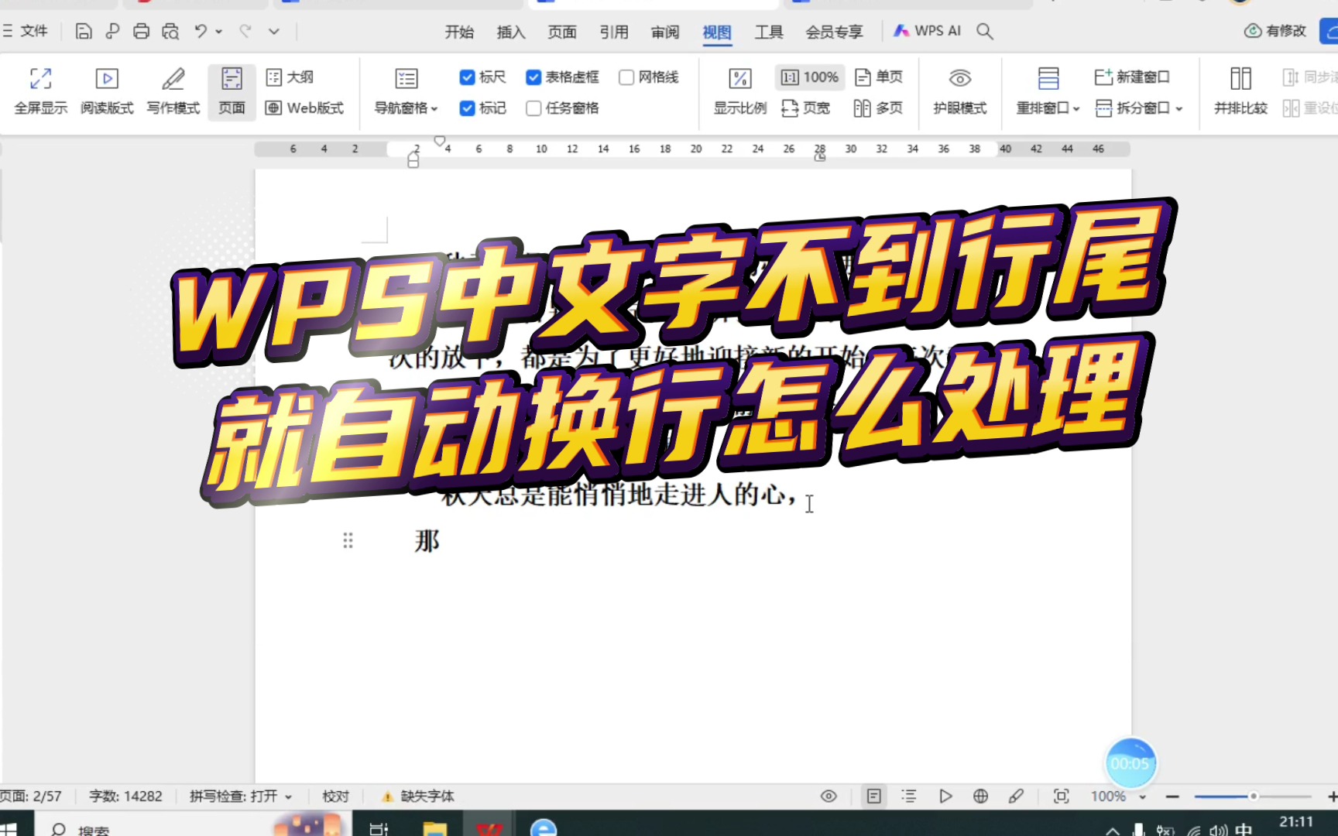Switch to Reading layout (阅读版式)
This screenshot has width=1338, height=836.
(x=107, y=91)
